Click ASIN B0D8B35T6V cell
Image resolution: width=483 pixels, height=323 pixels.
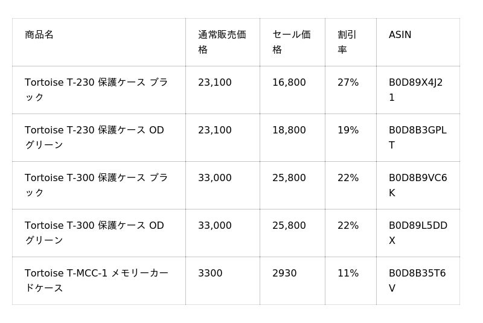click(x=417, y=281)
